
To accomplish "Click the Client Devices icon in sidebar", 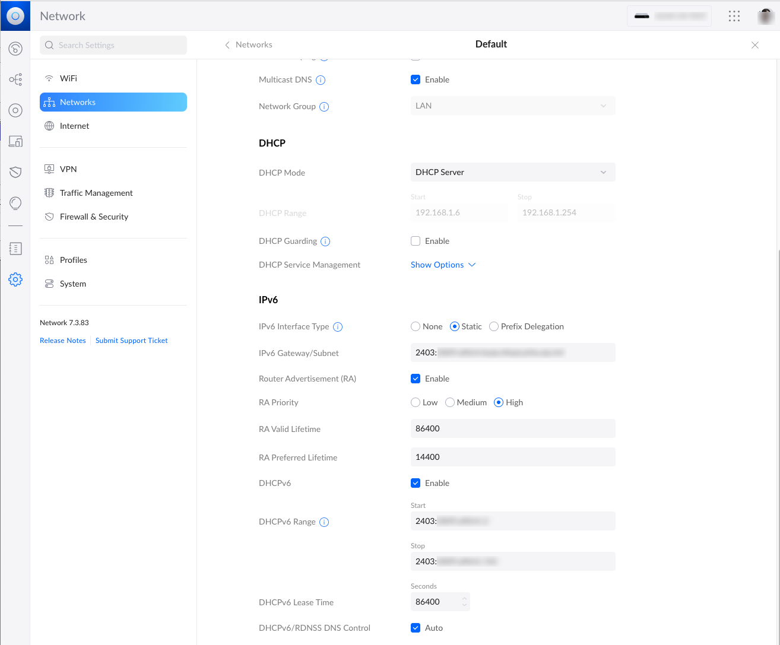I will click(x=15, y=141).
